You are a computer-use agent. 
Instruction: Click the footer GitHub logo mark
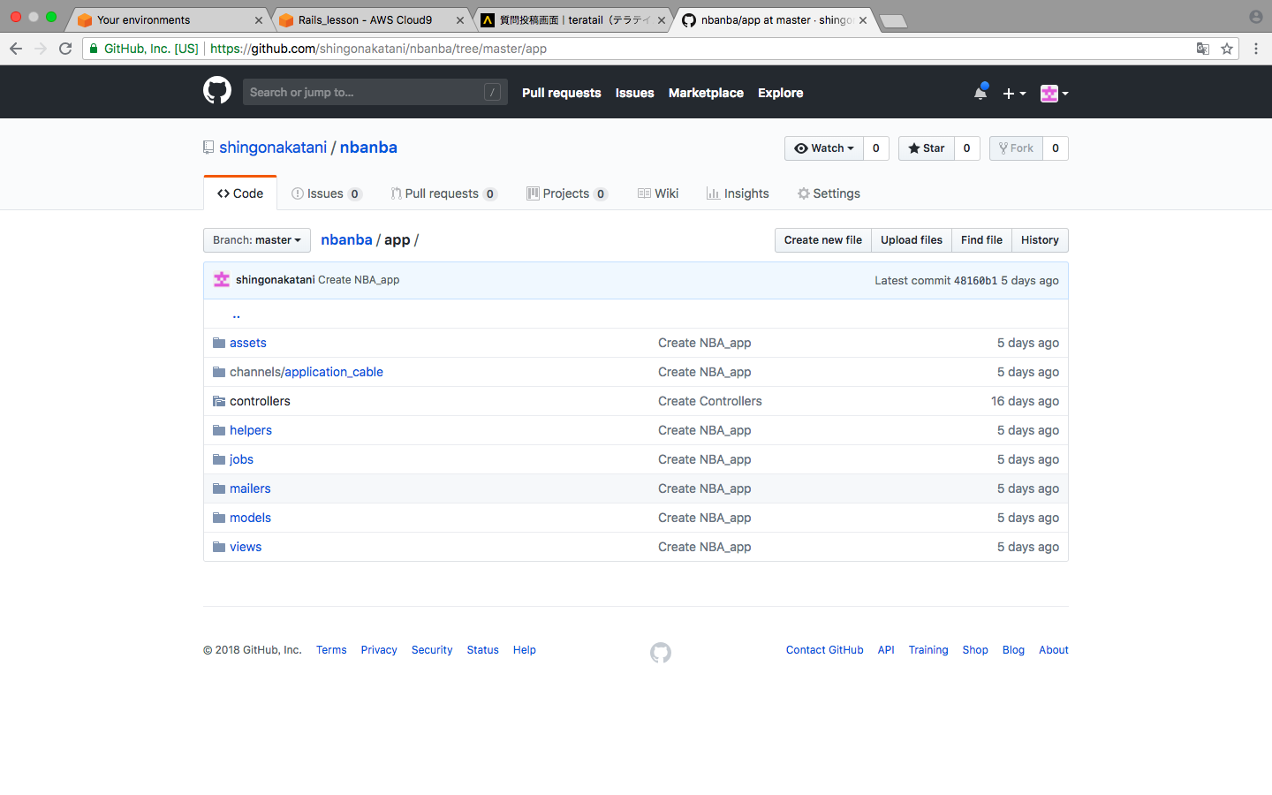tap(661, 653)
